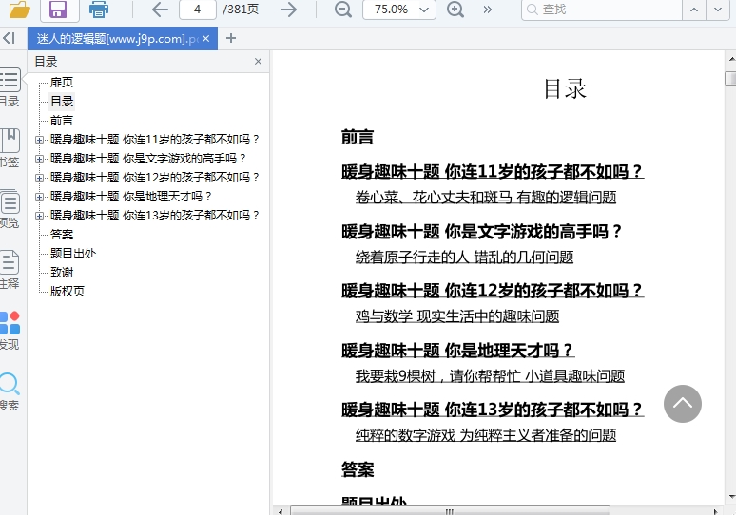736x515 pixels.
Task: Click the vertical scrollbar thumb
Action: (x=731, y=78)
